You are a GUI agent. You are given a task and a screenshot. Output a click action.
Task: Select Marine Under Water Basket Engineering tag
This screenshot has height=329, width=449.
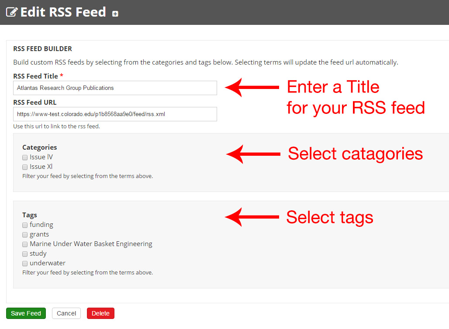tap(25, 244)
